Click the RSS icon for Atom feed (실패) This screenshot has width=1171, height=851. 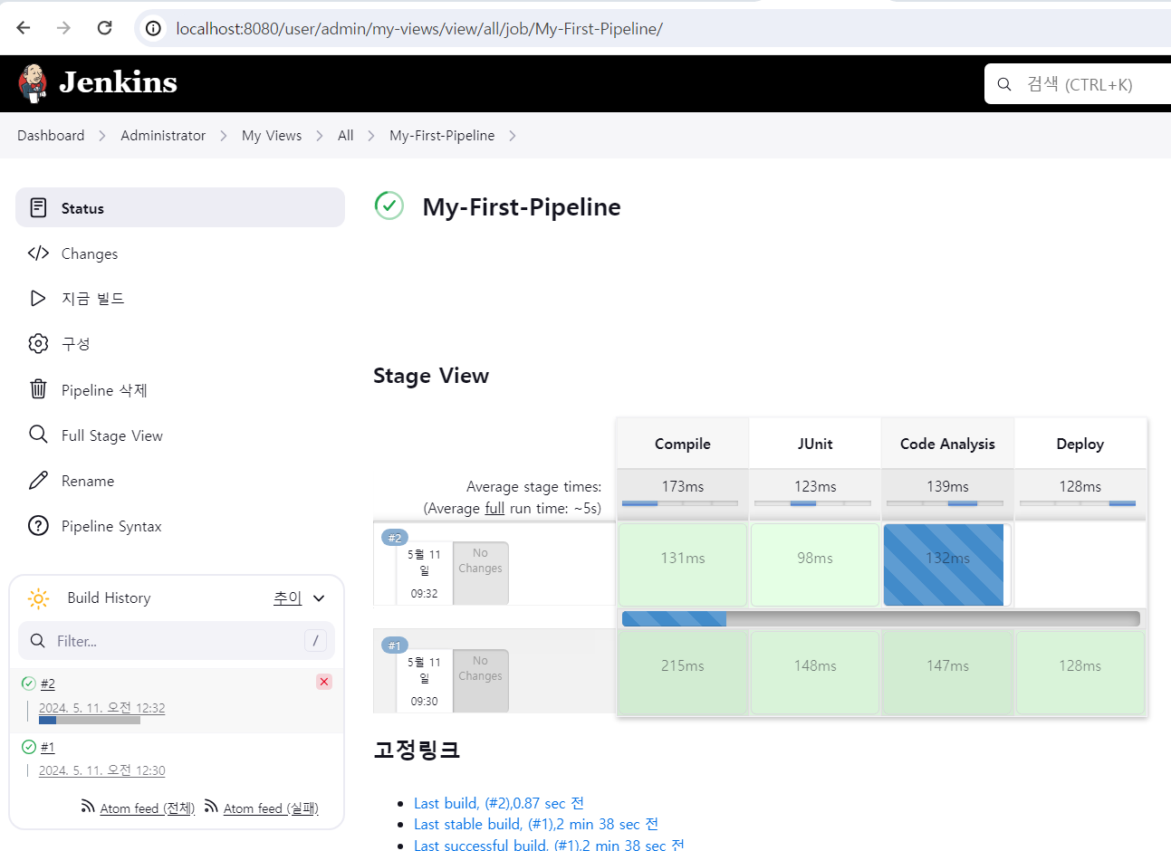(x=211, y=806)
